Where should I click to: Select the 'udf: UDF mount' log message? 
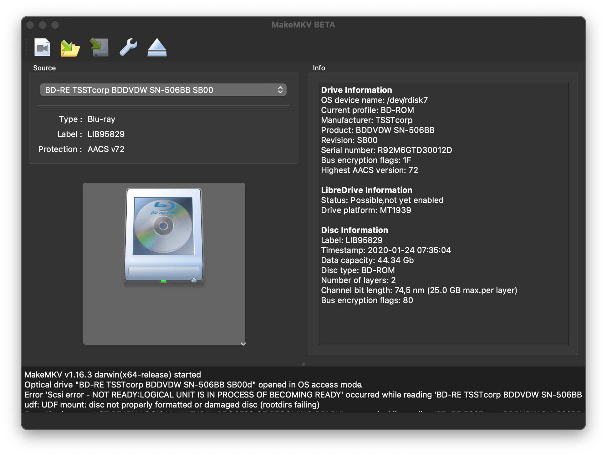click(172, 405)
